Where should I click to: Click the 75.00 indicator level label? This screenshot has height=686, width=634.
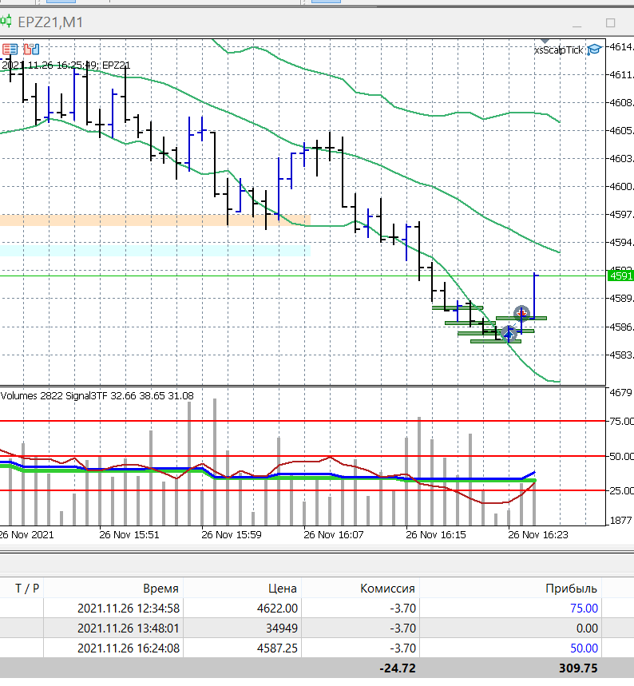[621, 422]
